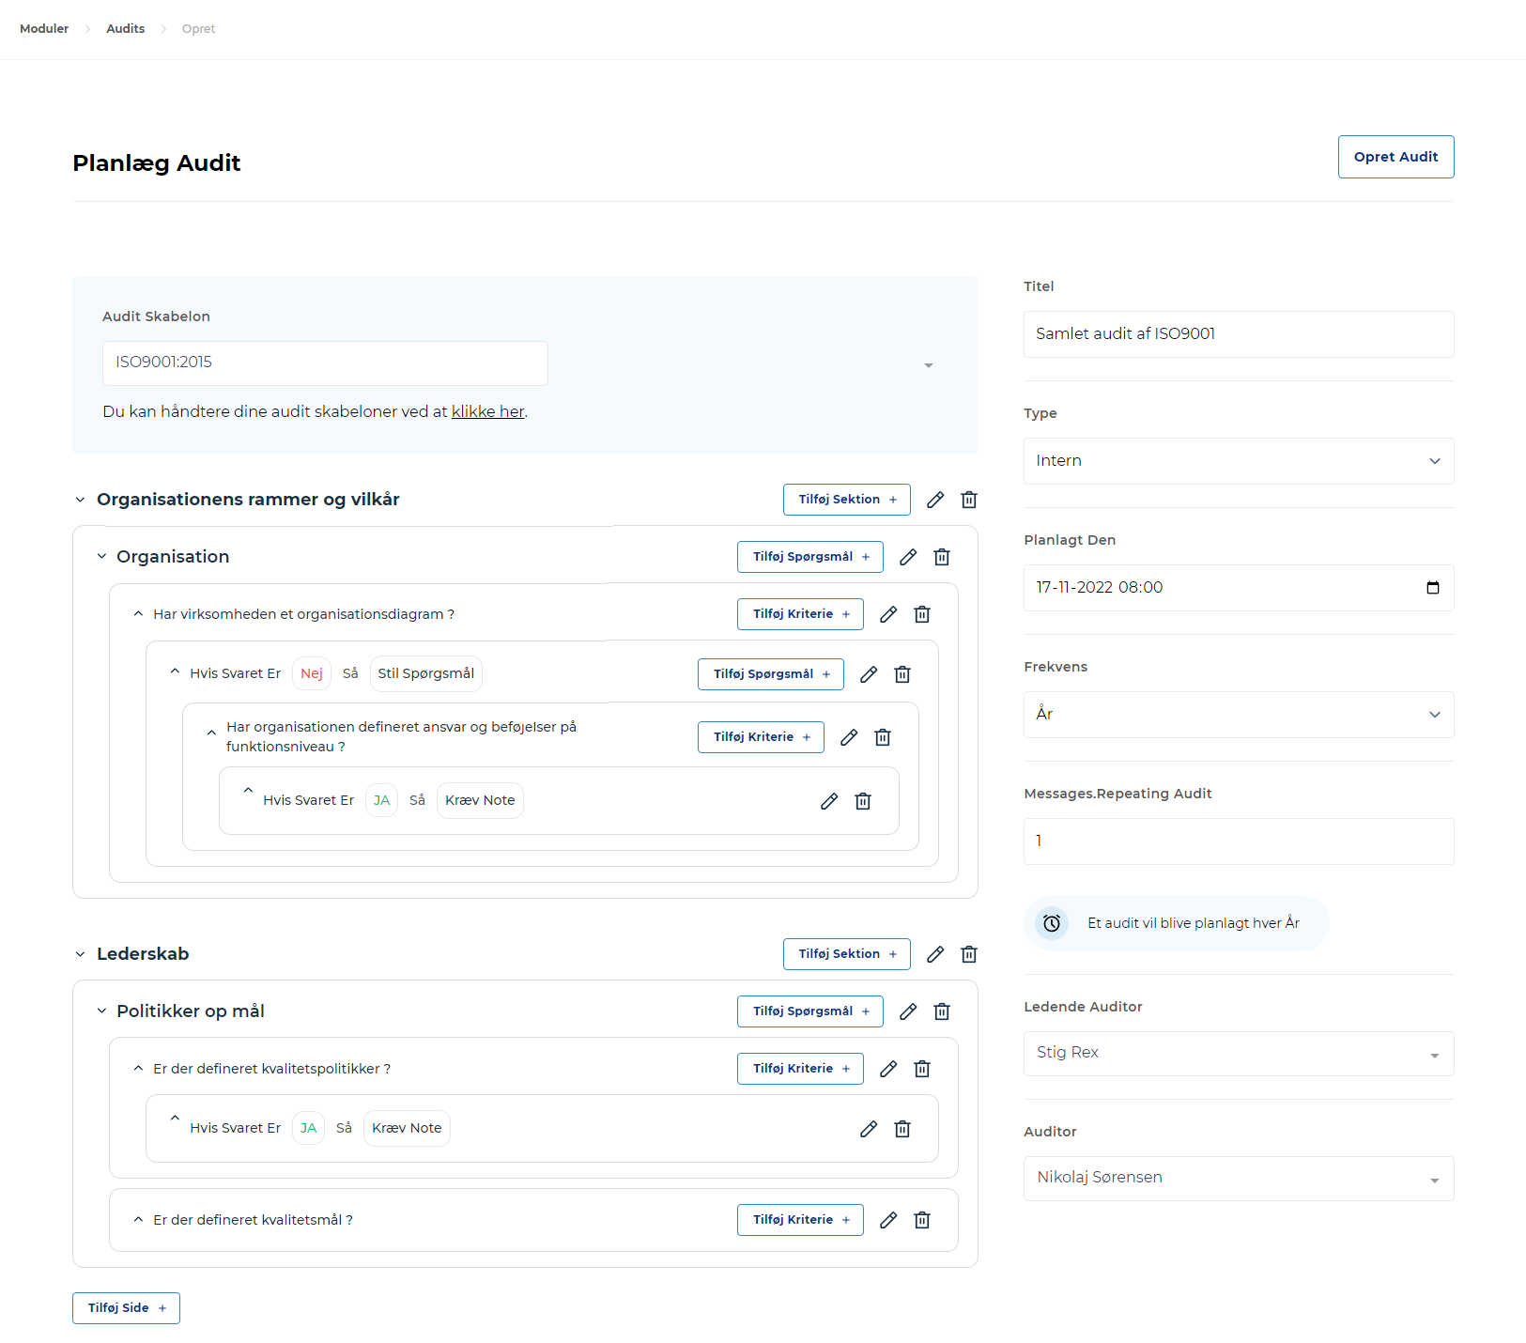Open Moduler from the breadcrumb

point(43,28)
